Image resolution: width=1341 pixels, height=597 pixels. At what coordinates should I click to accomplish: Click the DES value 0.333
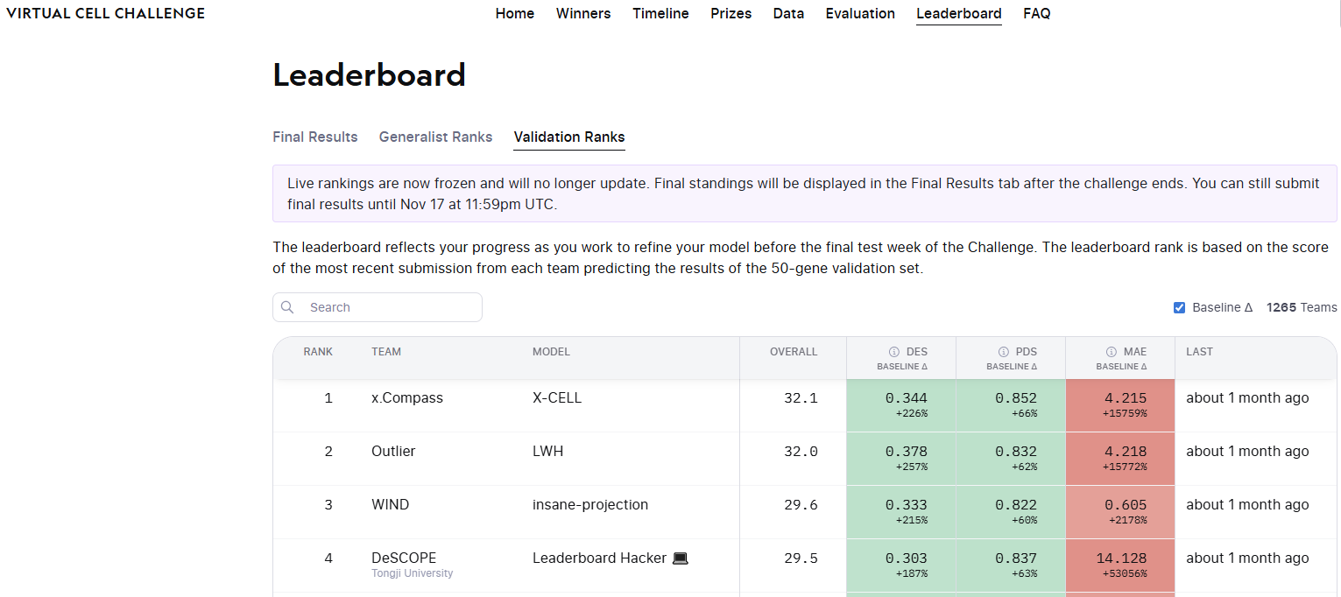[907, 505]
